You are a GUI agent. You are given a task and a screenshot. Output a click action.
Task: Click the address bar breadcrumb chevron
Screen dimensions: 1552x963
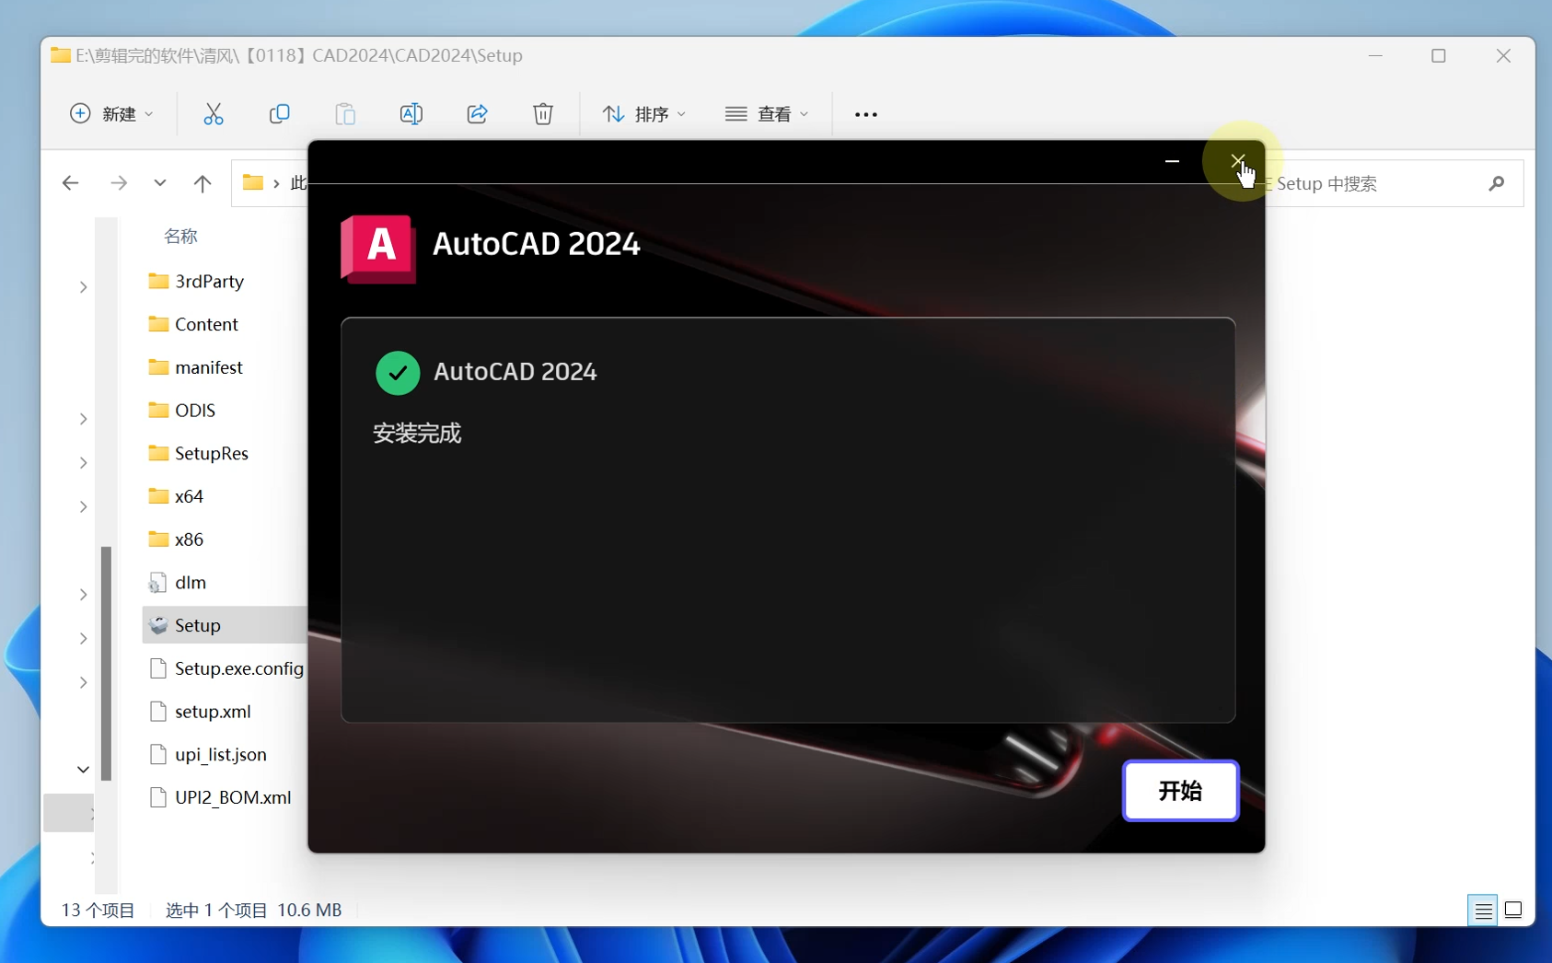(x=276, y=183)
